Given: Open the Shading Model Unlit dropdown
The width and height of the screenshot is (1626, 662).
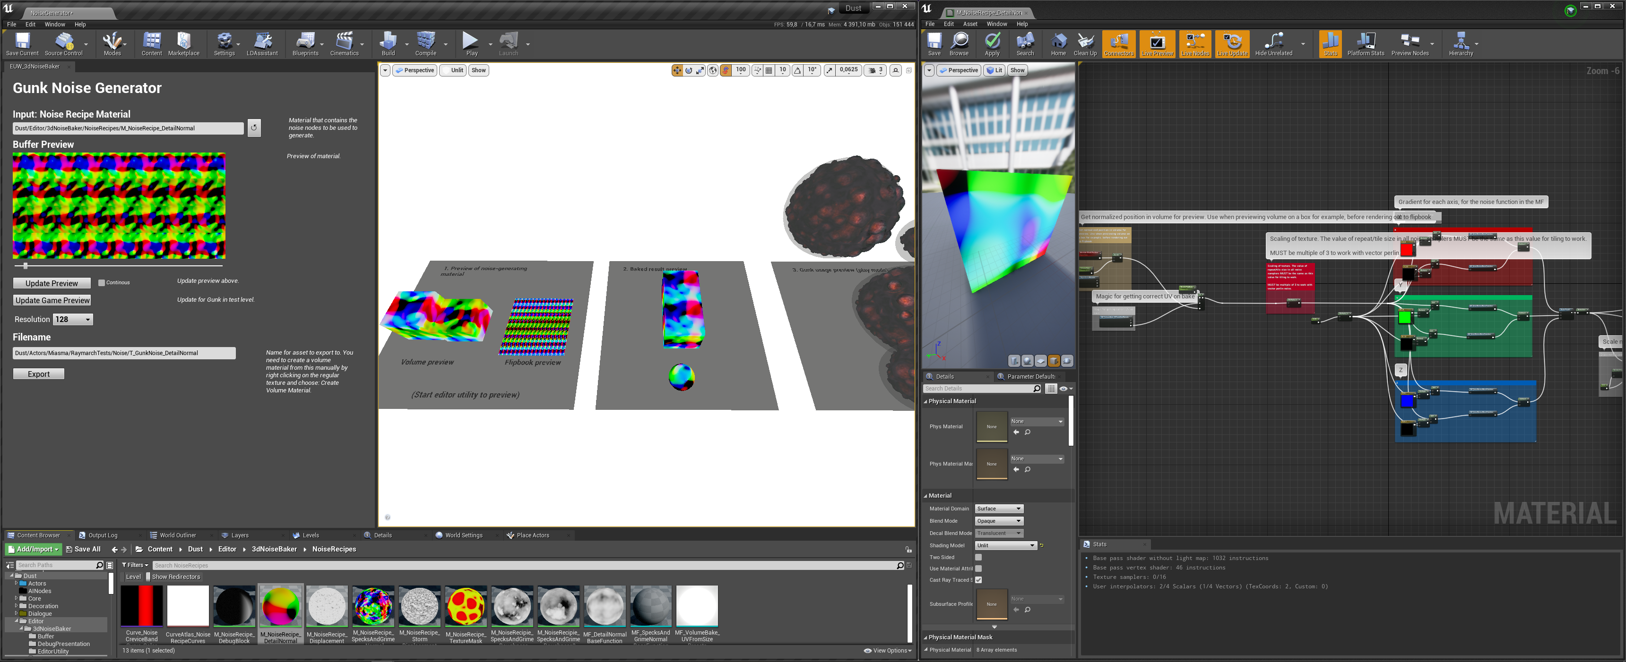Looking at the screenshot, I should point(1005,546).
